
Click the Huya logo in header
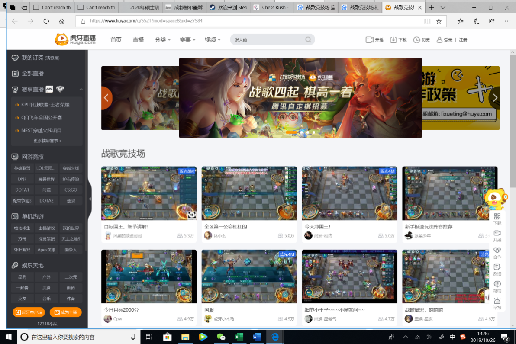75,39
